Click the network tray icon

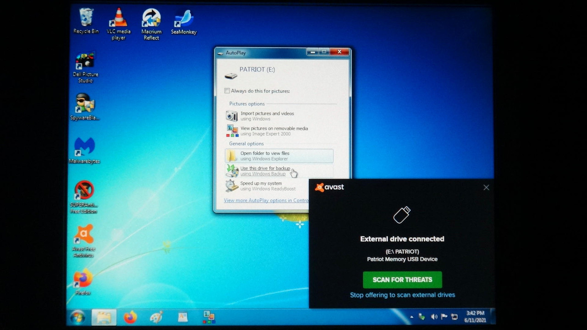[x=454, y=317]
